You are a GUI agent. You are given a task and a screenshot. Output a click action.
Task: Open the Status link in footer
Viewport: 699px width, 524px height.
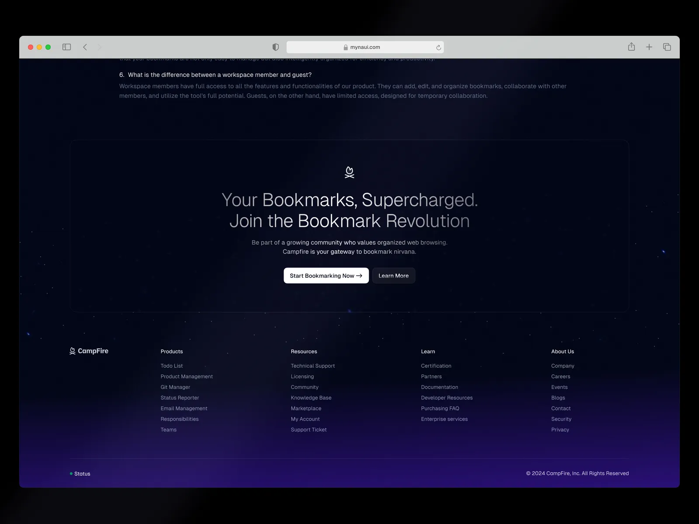pyautogui.click(x=82, y=474)
